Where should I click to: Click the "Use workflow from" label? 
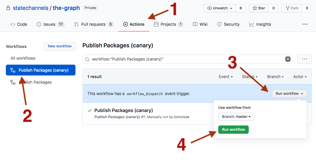tap(234, 108)
